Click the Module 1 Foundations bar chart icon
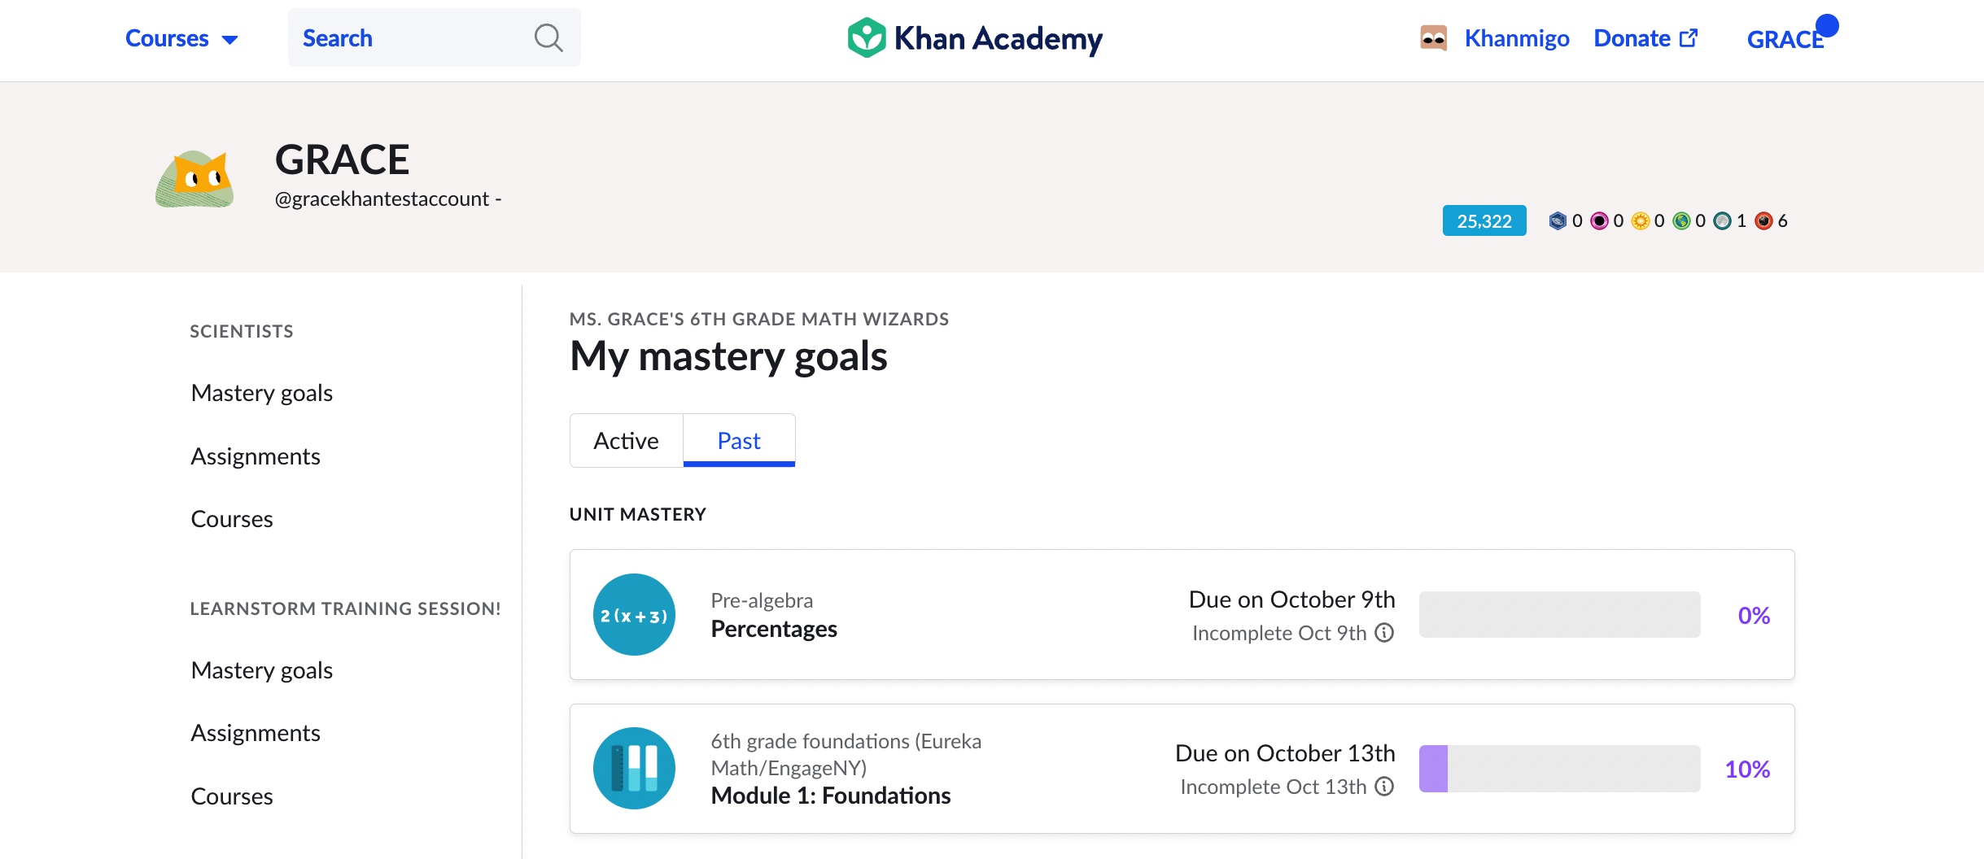 click(x=634, y=768)
